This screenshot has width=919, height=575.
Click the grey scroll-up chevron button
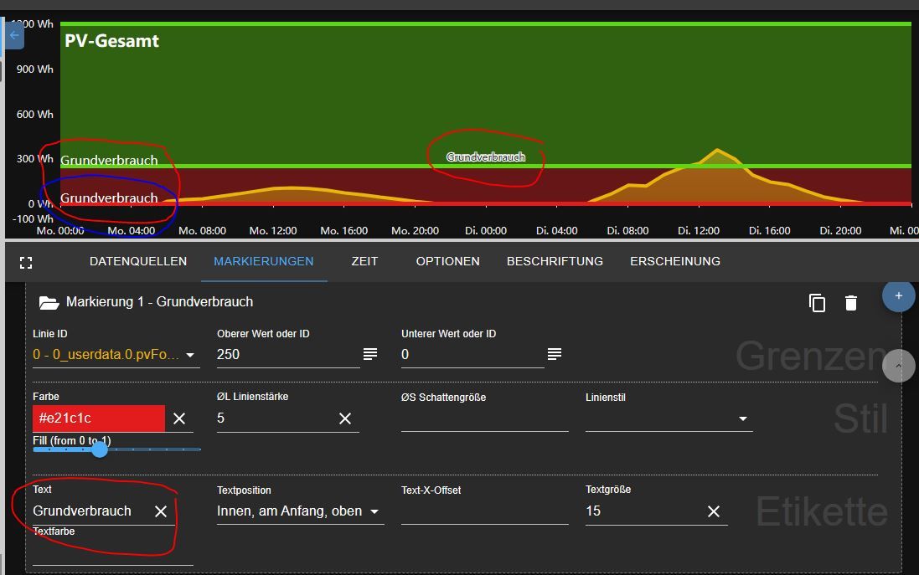(x=898, y=366)
